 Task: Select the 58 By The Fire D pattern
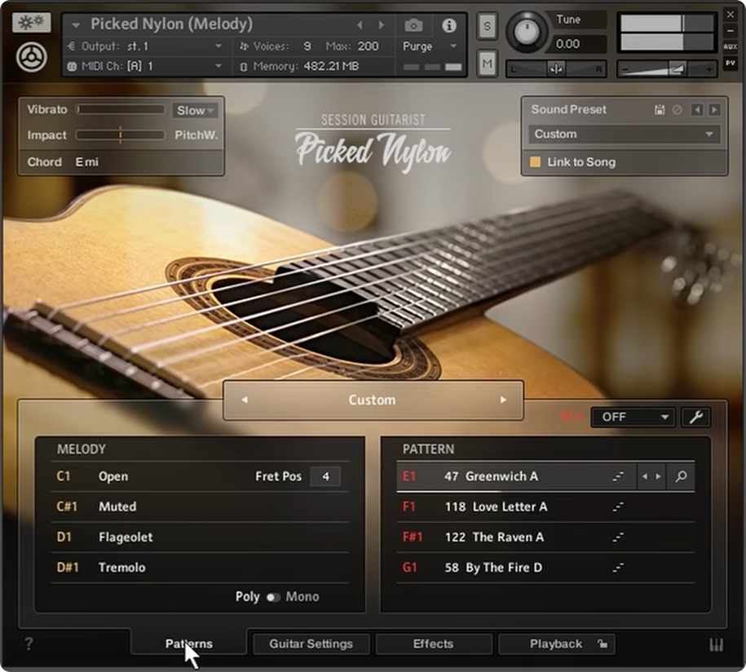pyautogui.click(x=545, y=568)
